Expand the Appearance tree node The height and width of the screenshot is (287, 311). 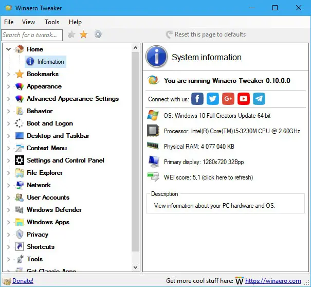(x=8, y=86)
